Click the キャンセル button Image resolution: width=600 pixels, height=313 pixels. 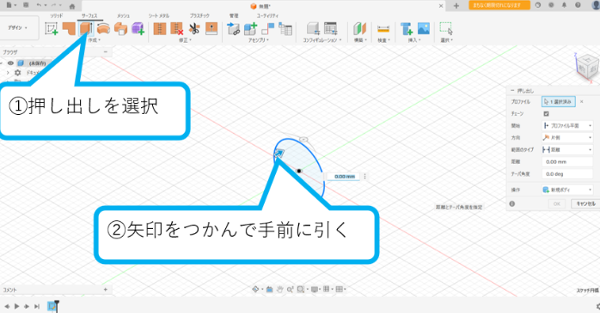coord(585,204)
